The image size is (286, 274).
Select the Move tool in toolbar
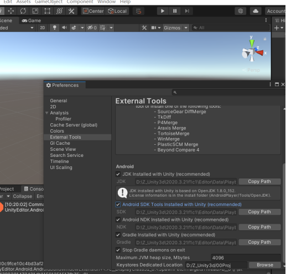pyautogui.click(x=11, y=11)
